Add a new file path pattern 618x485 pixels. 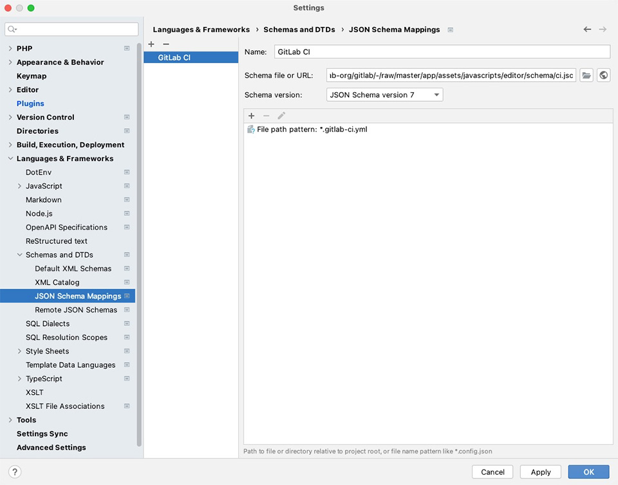pos(252,115)
